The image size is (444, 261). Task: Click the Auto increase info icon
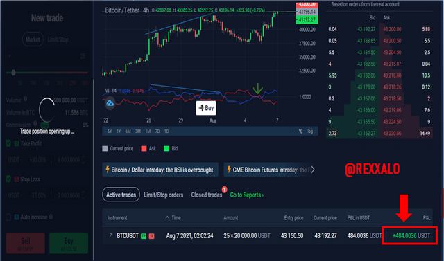click(51, 217)
